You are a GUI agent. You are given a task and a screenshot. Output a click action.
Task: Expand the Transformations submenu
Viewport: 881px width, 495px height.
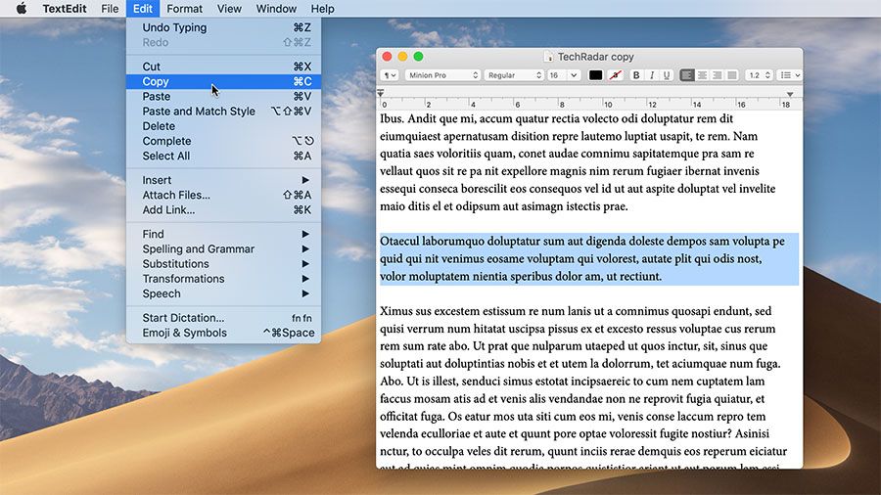point(223,279)
